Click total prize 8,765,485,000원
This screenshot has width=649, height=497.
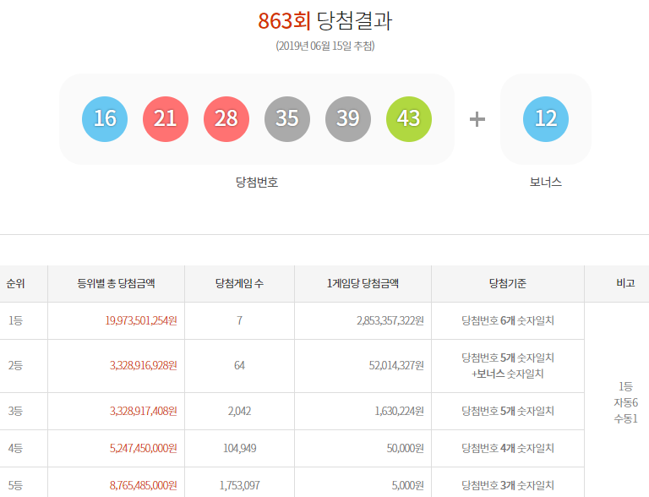pyautogui.click(x=144, y=485)
